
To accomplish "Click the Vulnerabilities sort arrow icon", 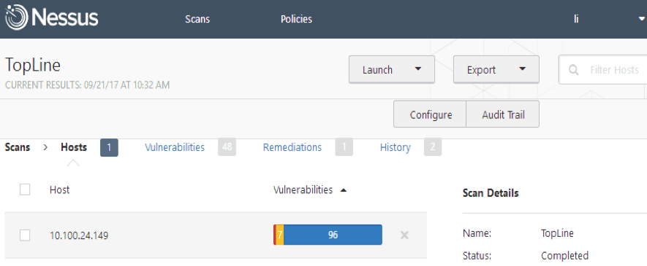I will click(x=344, y=190).
